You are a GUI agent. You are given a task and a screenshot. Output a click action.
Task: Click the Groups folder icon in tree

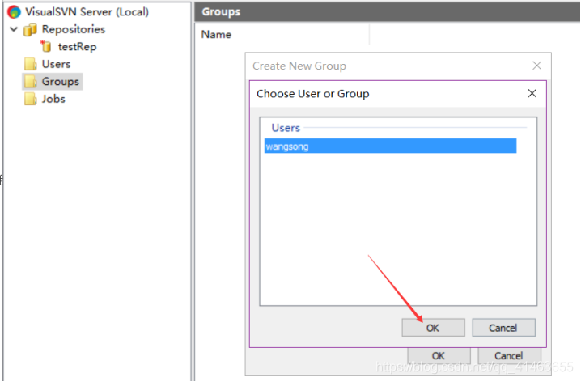click(31, 81)
